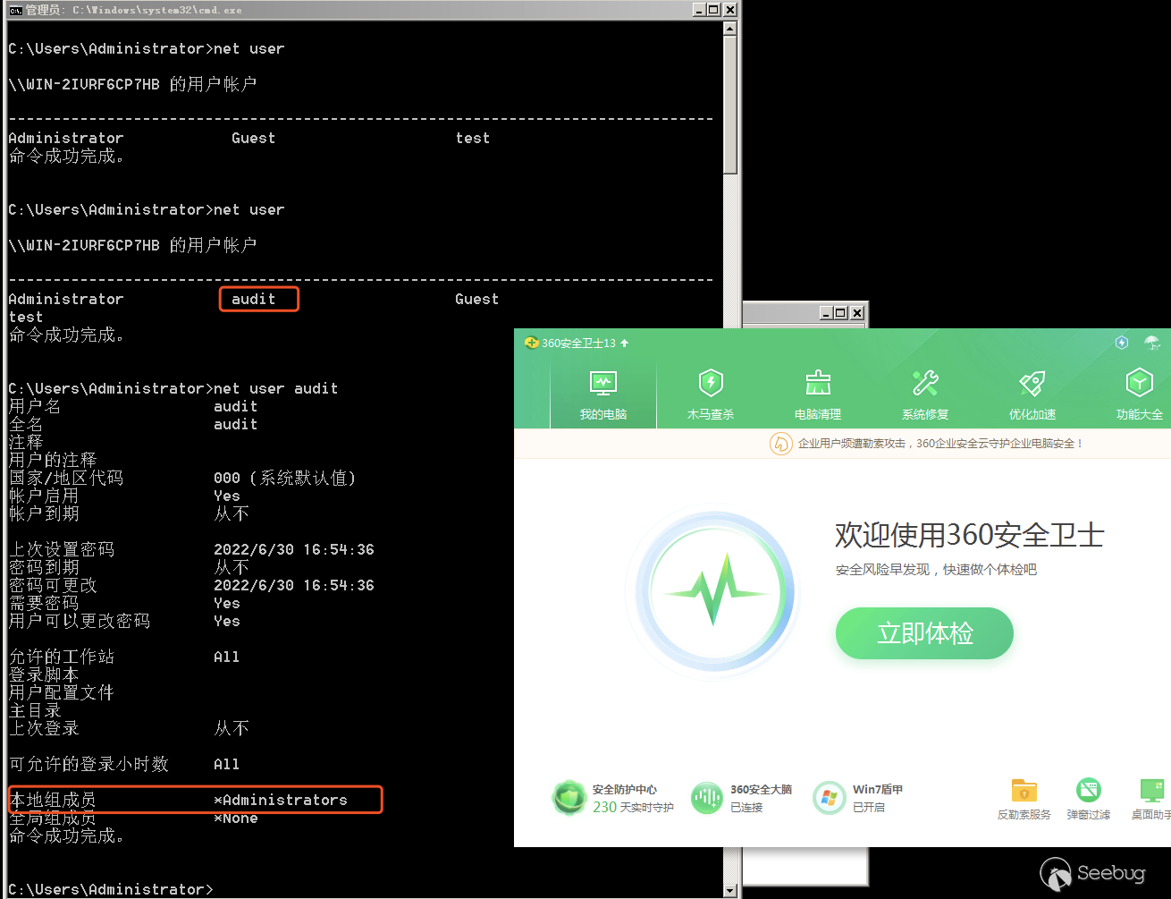Switch to the 我的电脑 tab
1171x899 pixels.
point(603,394)
